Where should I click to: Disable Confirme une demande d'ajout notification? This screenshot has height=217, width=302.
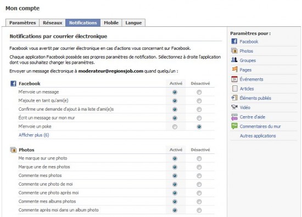pyautogui.click(x=199, y=110)
